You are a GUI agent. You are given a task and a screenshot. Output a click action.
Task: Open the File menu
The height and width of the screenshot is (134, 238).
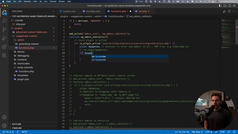click(x=15, y=1)
